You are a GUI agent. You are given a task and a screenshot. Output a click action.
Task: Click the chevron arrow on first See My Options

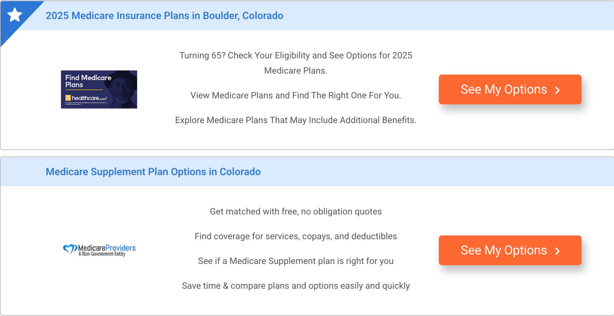(x=557, y=90)
